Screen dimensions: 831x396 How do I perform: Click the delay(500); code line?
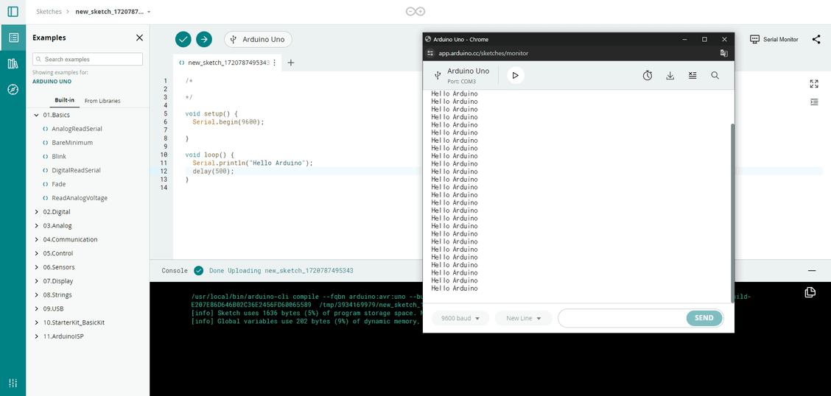tap(213, 172)
